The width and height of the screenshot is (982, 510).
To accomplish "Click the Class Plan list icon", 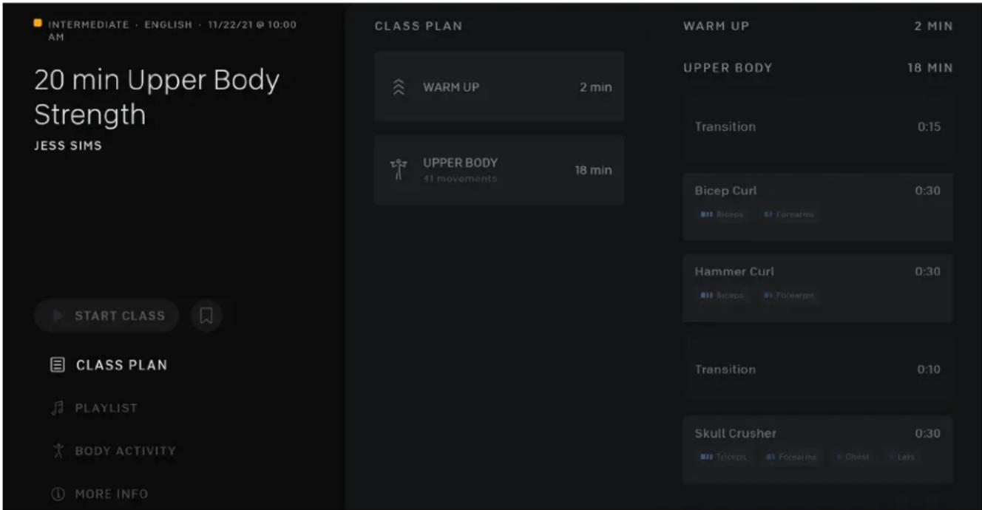I will (x=58, y=364).
